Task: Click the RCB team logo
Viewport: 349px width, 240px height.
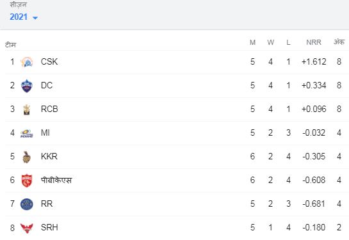Action: coord(27,109)
